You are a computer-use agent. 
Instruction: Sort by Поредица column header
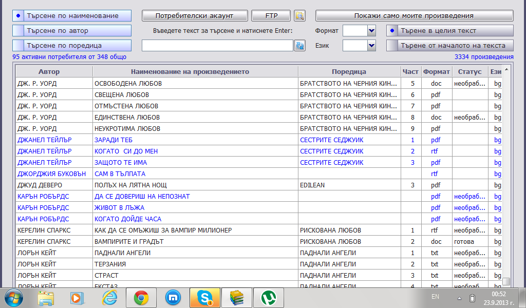click(x=349, y=72)
